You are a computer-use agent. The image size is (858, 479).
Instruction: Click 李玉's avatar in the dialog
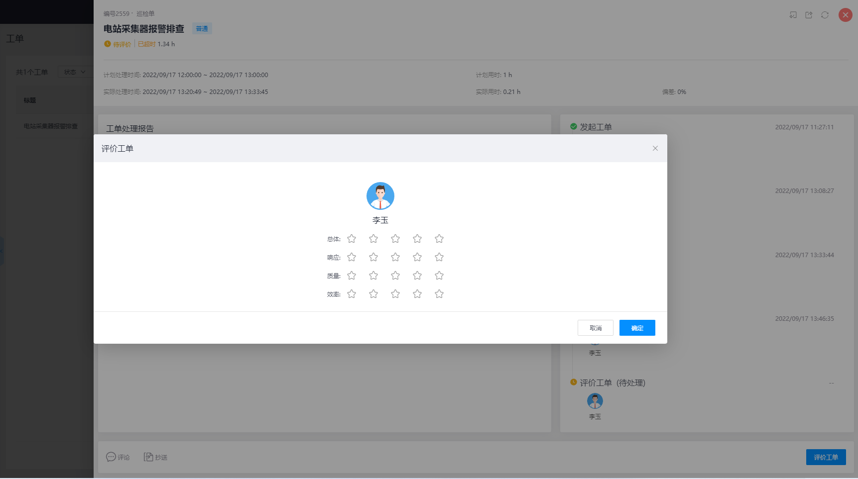tap(380, 196)
